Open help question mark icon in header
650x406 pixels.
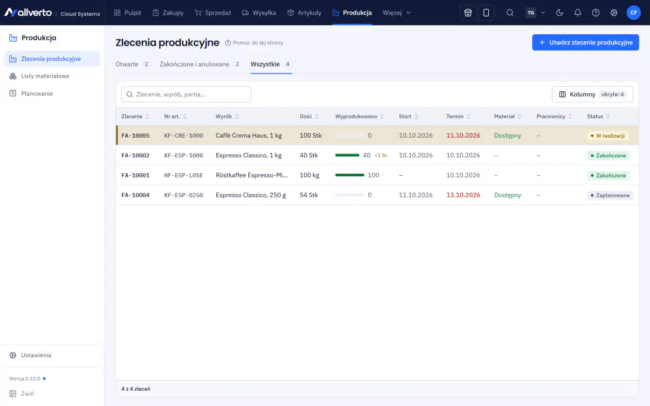click(595, 13)
